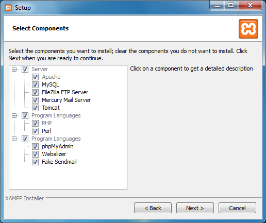This screenshot has height=223, width=266.
Task: Select the Apache tree item label
Action: coord(51,77)
